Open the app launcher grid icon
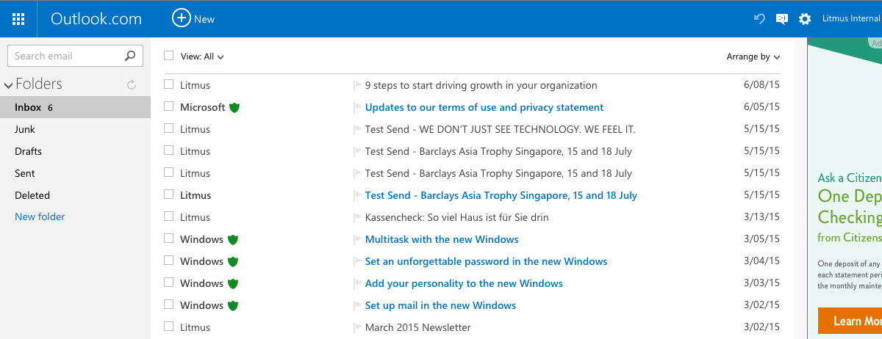 (x=18, y=19)
